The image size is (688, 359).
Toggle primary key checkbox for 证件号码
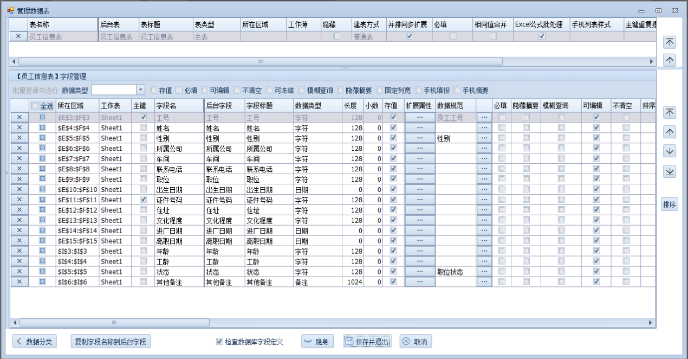pos(143,200)
